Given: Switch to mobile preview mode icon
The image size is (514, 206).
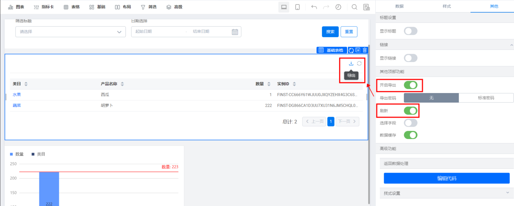Looking at the screenshot, I should coord(297,7).
